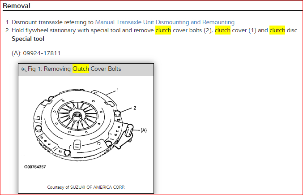Click the diagram code G00764357

(35, 167)
